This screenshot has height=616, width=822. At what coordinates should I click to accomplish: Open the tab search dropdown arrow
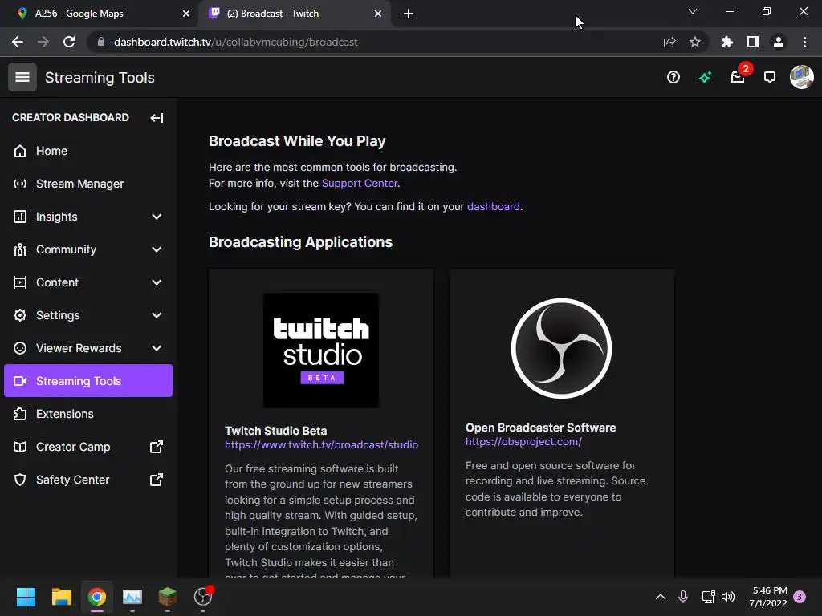pos(693,11)
